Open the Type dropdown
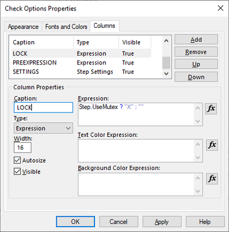Screen dimensions: 229x232 (43, 128)
